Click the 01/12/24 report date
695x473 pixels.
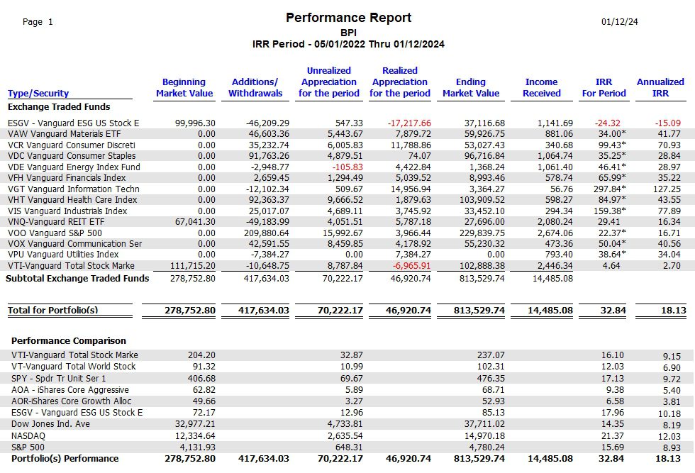[x=620, y=22]
